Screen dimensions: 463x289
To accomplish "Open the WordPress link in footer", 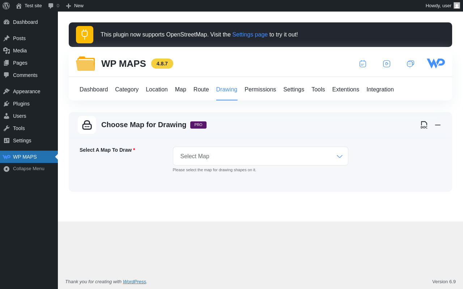I will click(134, 281).
